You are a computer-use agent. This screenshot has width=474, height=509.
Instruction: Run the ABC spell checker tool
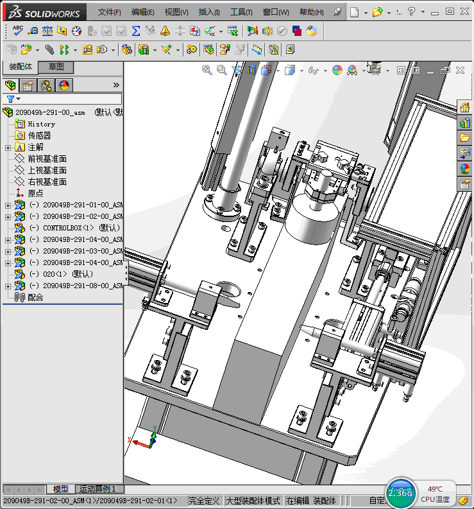pos(17,31)
